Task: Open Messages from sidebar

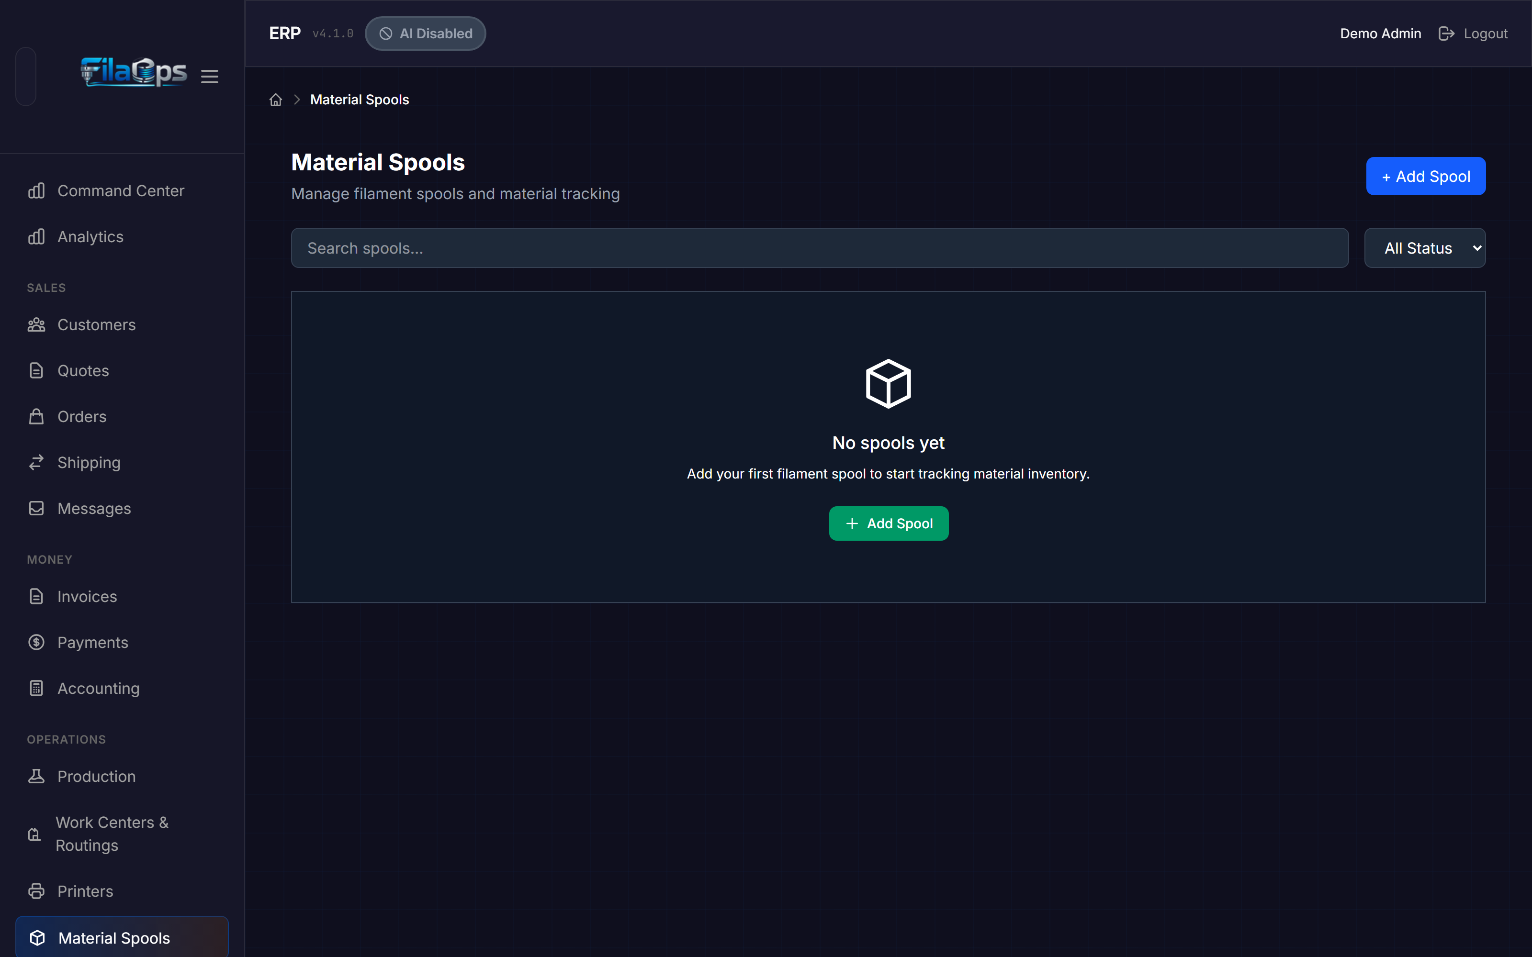Action: click(122, 508)
